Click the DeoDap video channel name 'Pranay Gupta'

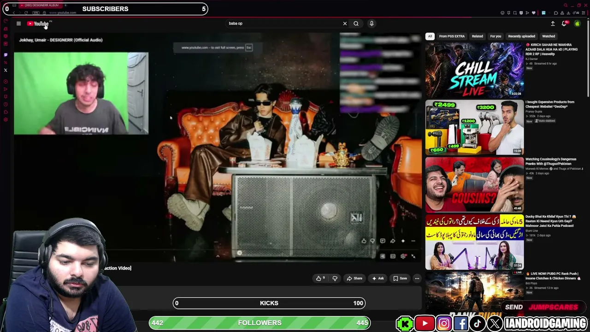coord(535,111)
